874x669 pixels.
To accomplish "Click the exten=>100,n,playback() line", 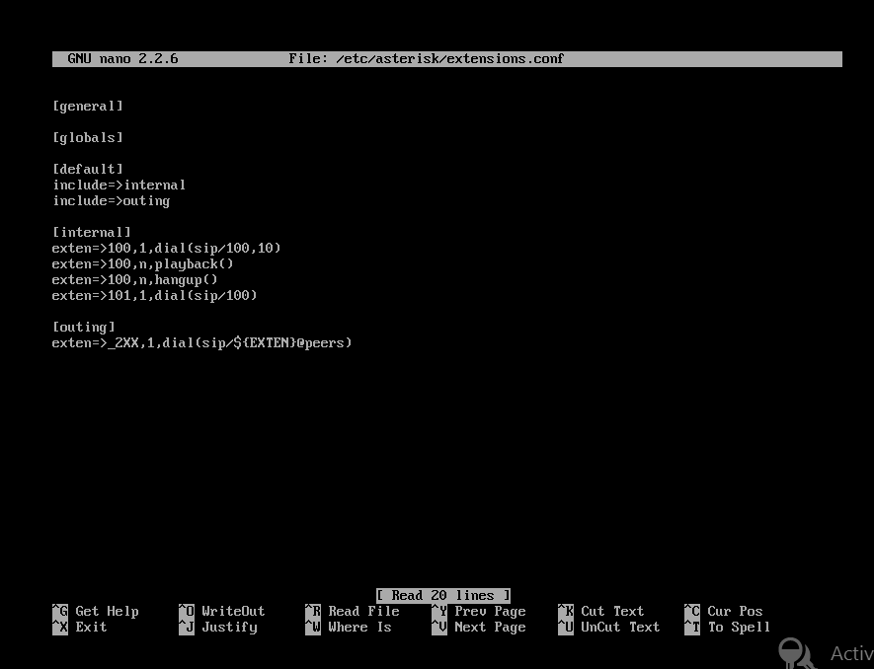I will [143, 263].
